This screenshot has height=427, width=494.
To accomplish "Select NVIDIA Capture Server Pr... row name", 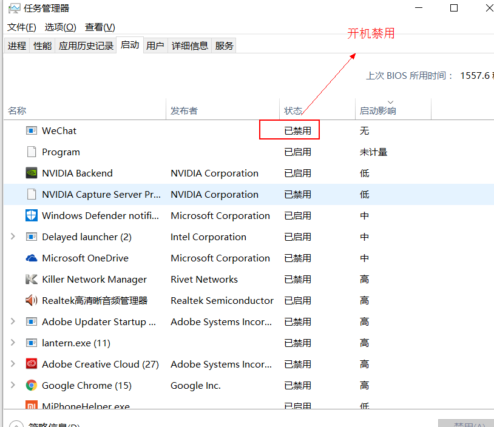I will point(101,195).
